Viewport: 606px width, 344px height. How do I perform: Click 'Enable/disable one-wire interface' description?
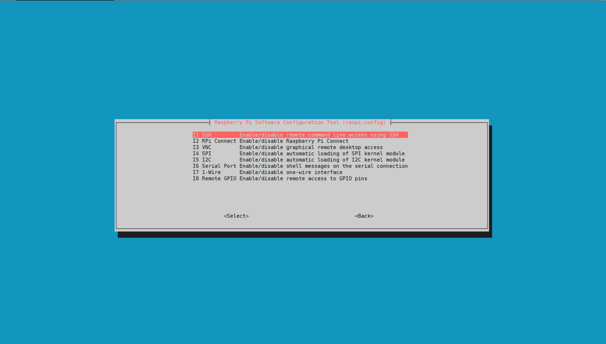click(291, 172)
